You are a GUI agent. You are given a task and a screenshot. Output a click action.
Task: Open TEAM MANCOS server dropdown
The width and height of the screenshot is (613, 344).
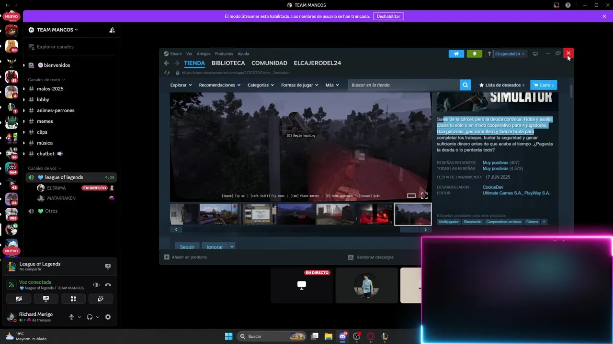pos(57,30)
